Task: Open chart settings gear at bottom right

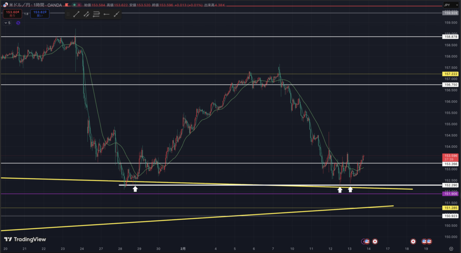Action: pyautogui.click(x=451, y=248)
